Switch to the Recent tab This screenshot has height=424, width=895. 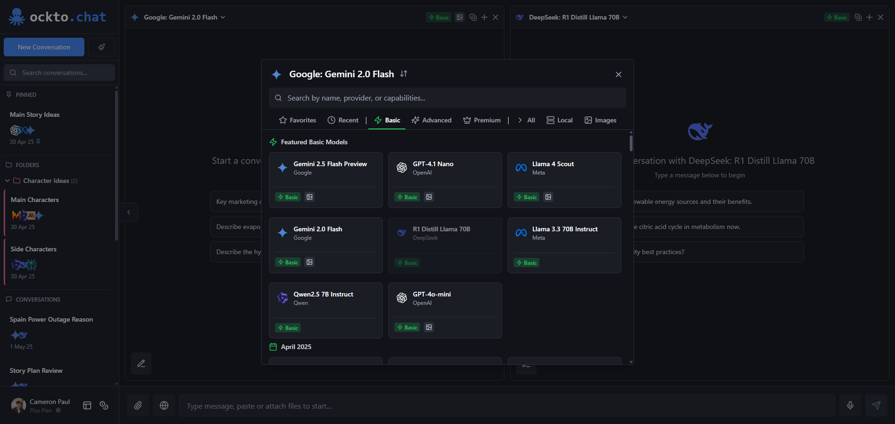343,120
